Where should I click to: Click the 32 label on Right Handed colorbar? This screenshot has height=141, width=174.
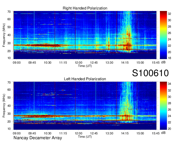169,14
